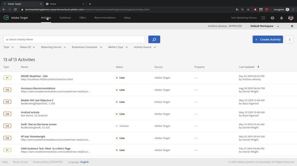Click the Last Updated sort arrow
Image resolution: width=297 pixels, height=166 pixels.
tap(258, 67)
